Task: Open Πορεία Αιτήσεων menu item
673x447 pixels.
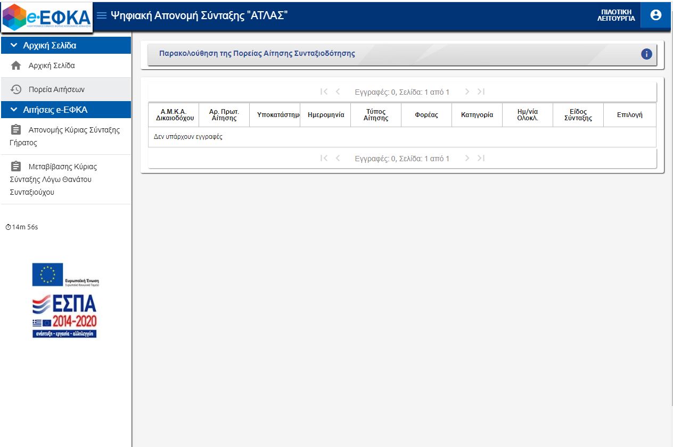Action: (56, 89)
